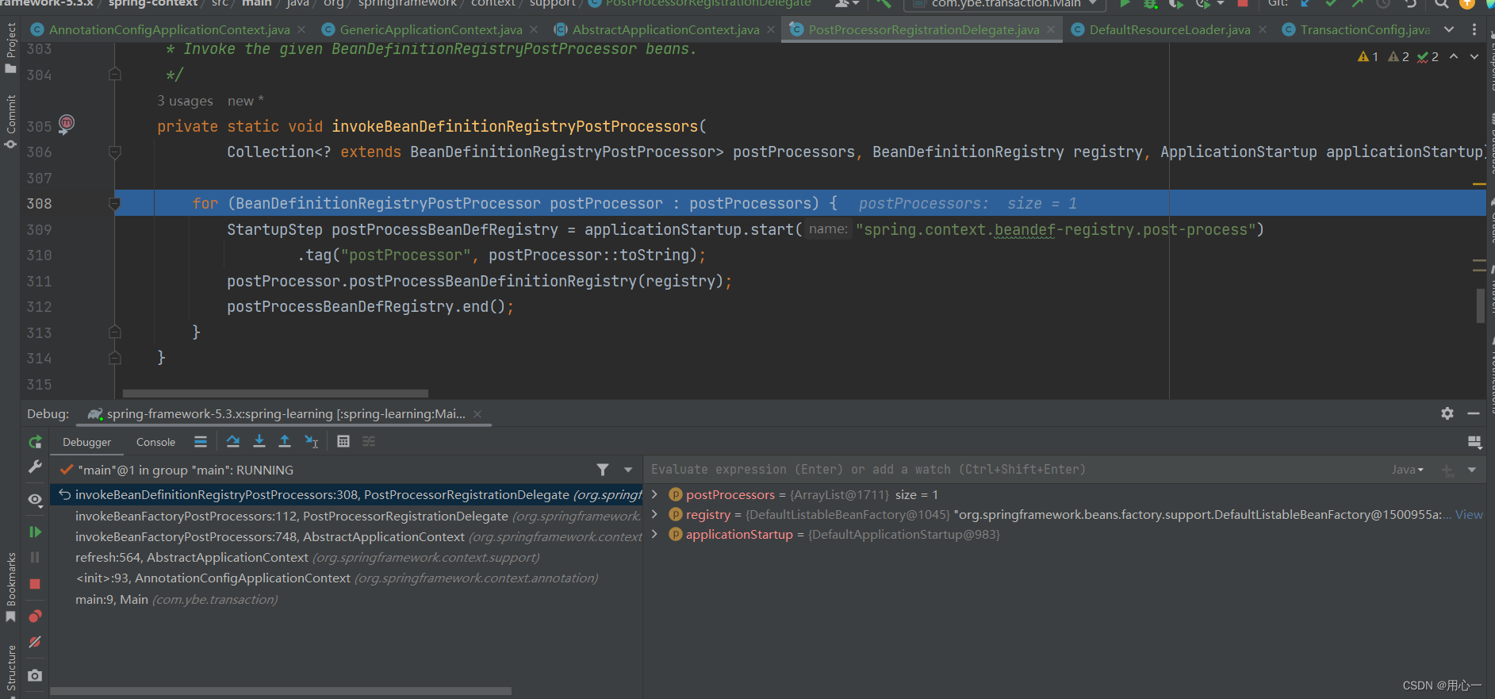The height and width of the screenshot is (699, 1495).
Task: Expand the postProcessors variable node
Action: tap(654, 494)
